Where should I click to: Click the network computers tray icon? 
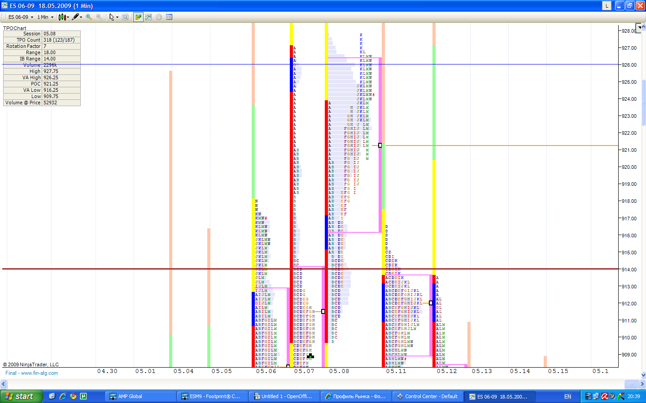596,396
